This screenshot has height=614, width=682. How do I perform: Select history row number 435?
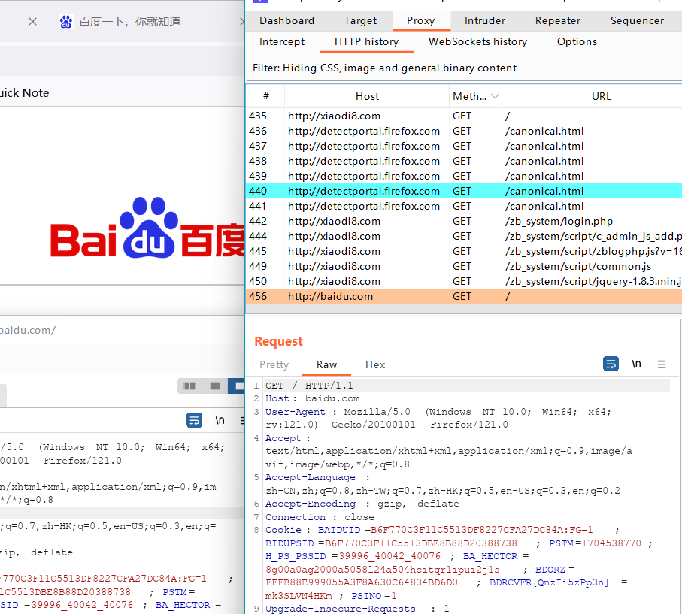coord(464,116)
